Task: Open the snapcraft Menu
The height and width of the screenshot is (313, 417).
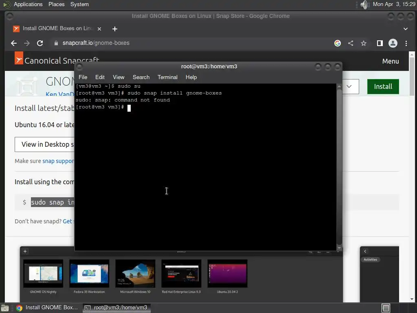Action: point(391,61)
